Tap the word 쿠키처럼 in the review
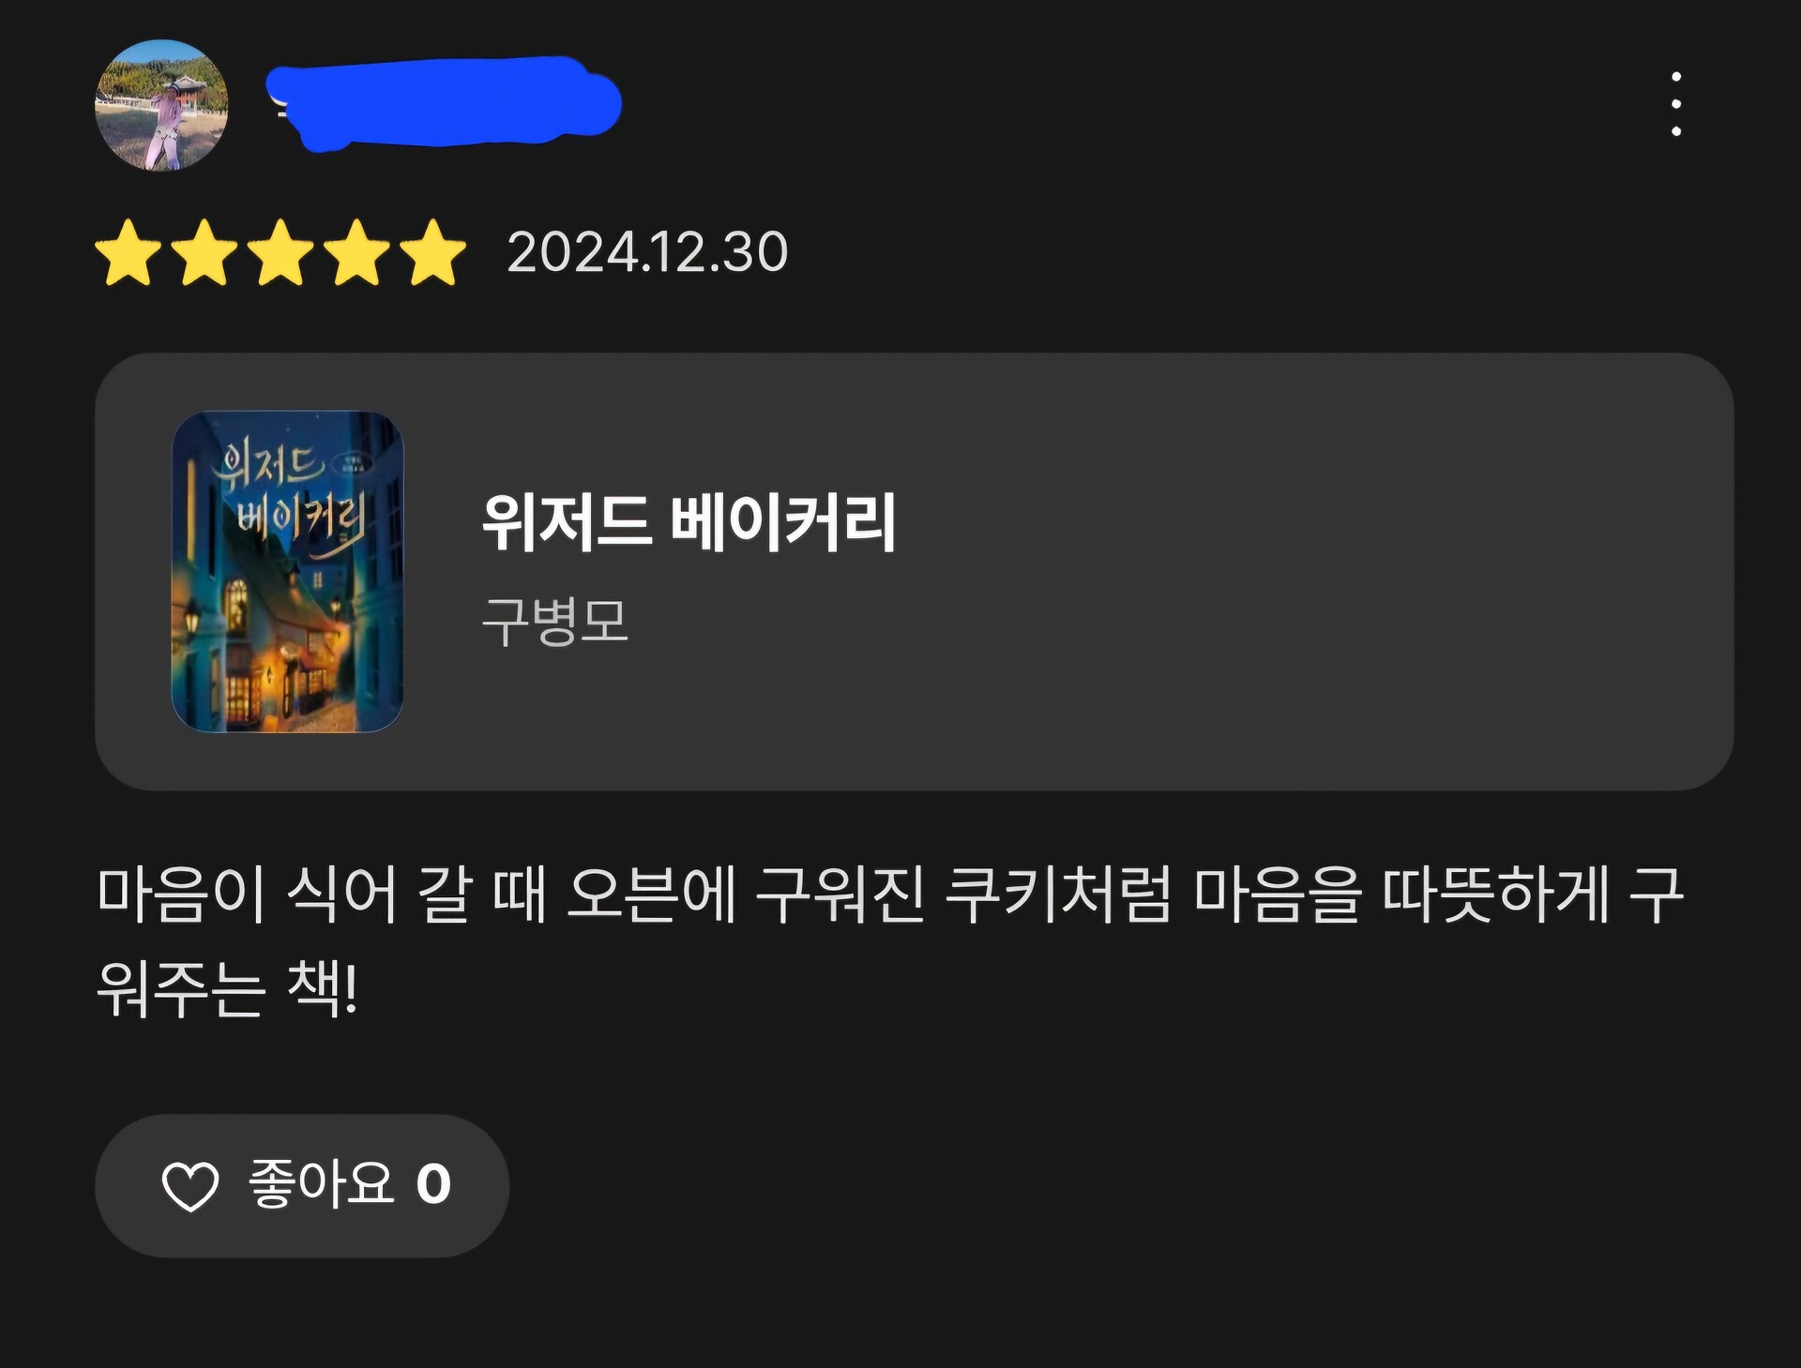Image resolution: width=1801 pixels, height=1368 pixels. pyautogui.click(x=1058, y=895)
